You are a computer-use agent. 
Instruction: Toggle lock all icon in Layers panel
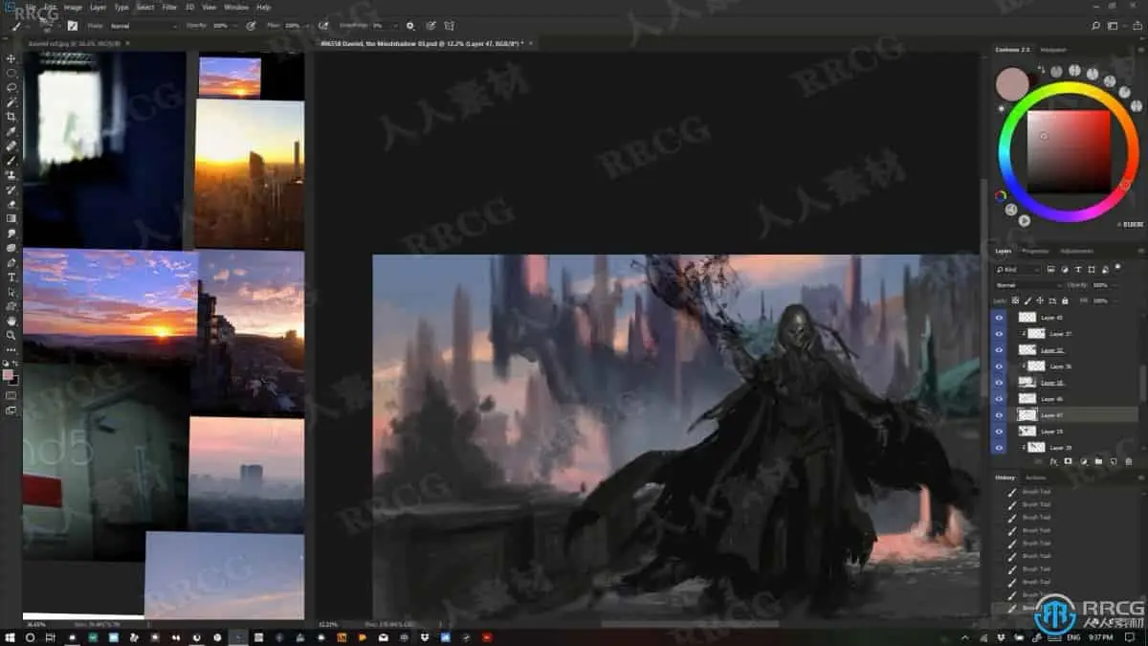(x=1065, y=301)
